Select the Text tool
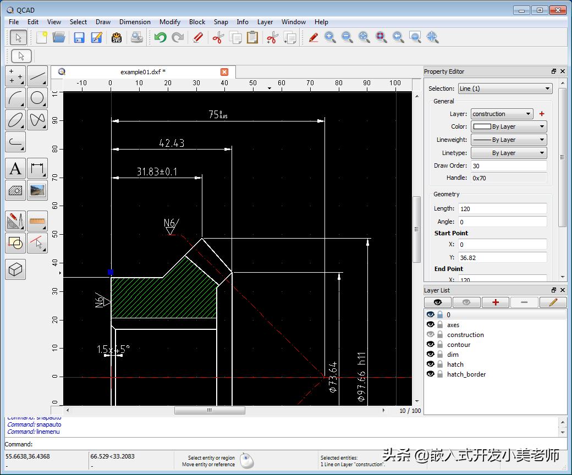Screen dimensions: 572x475 pos(15,168)
